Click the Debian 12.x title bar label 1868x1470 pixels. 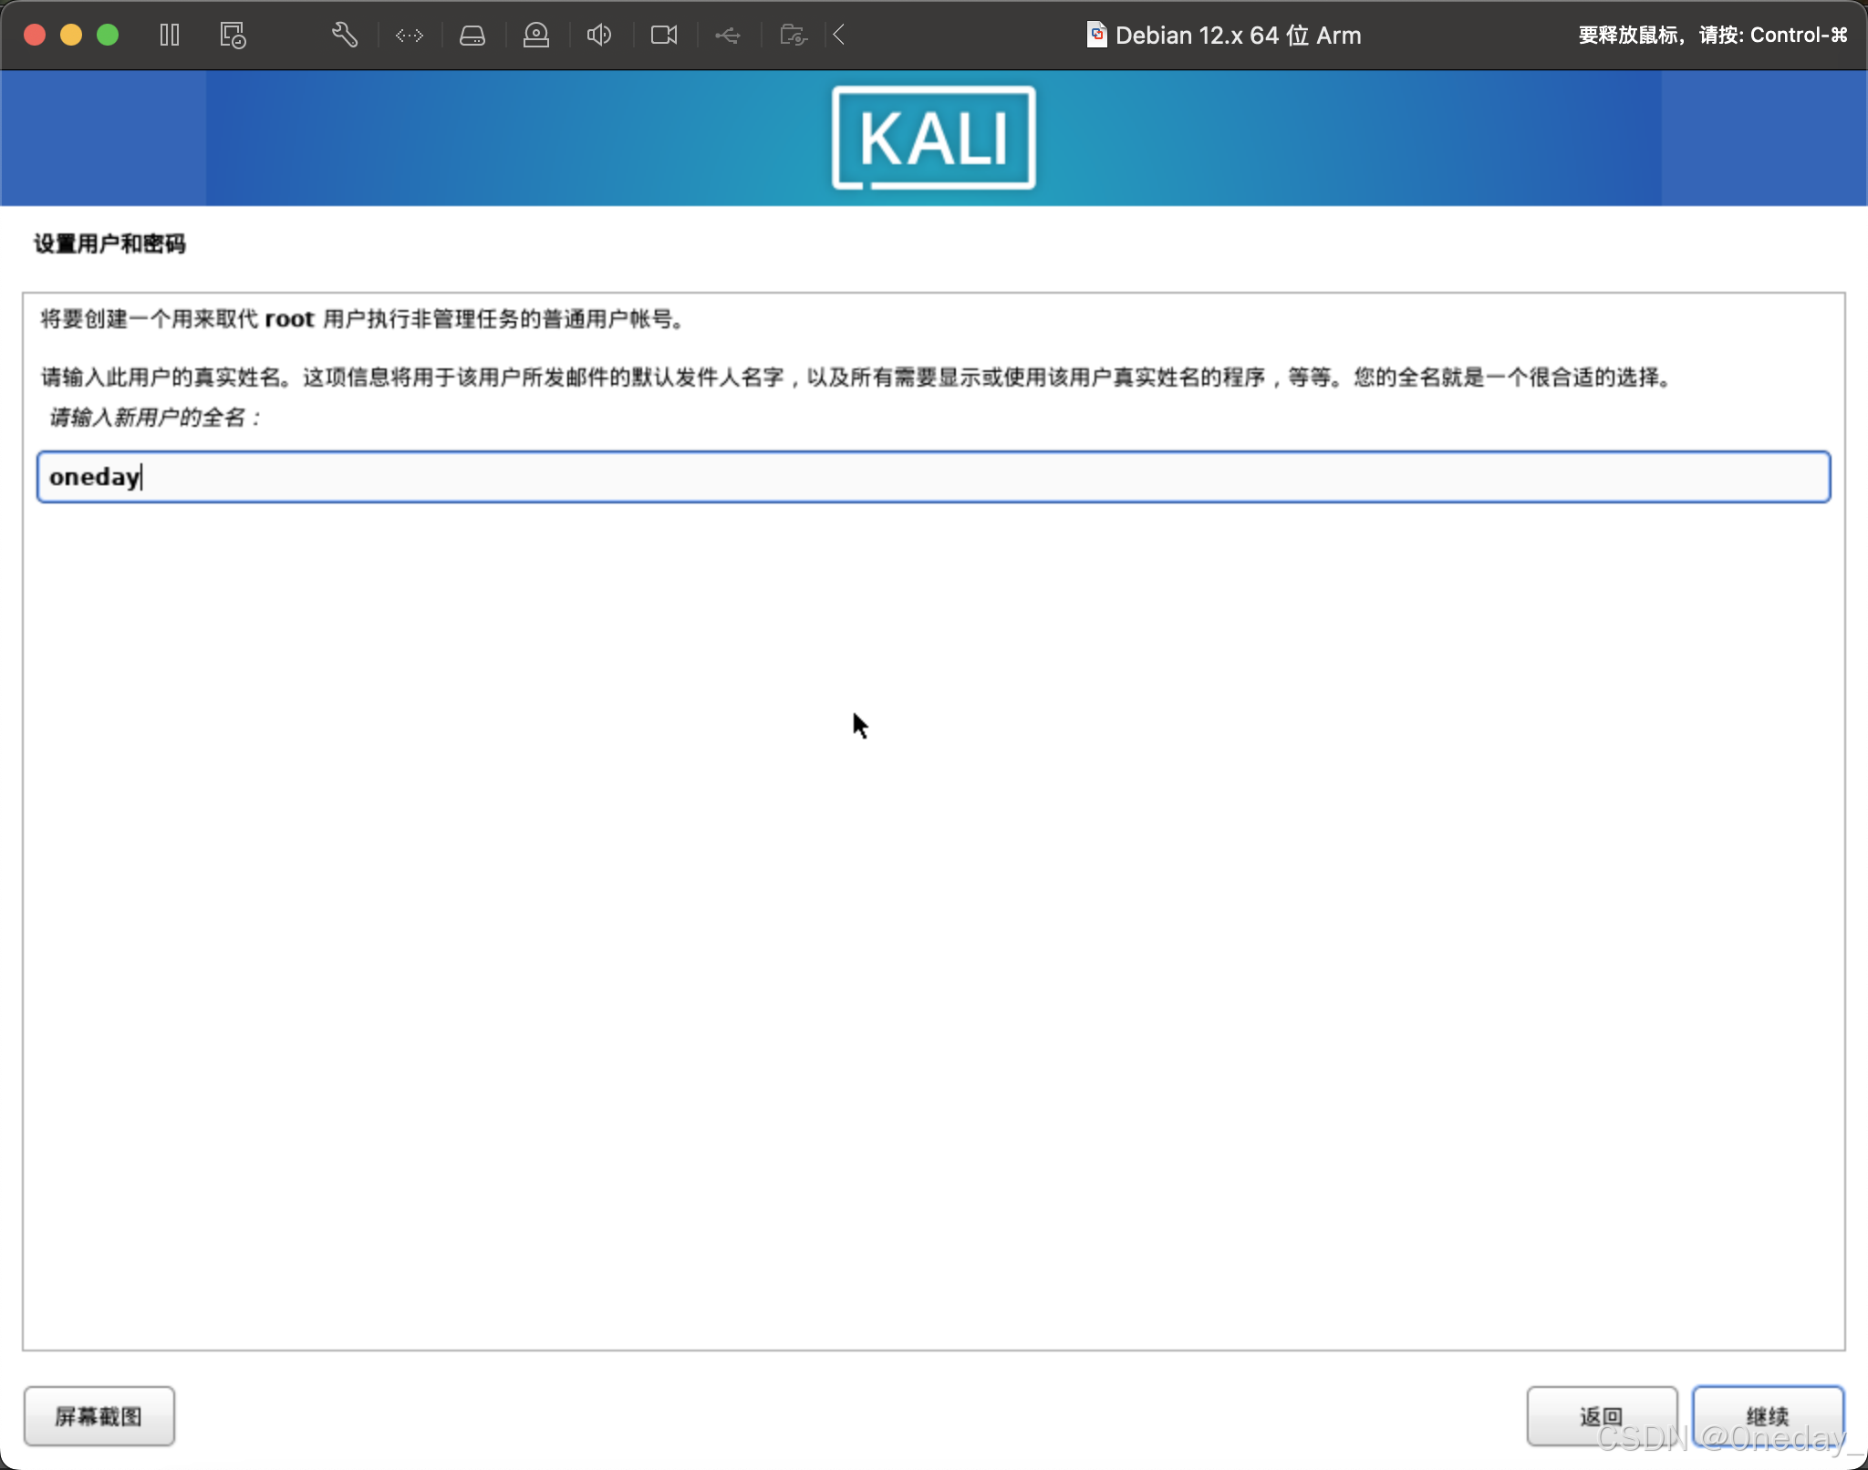(1238, 35)
